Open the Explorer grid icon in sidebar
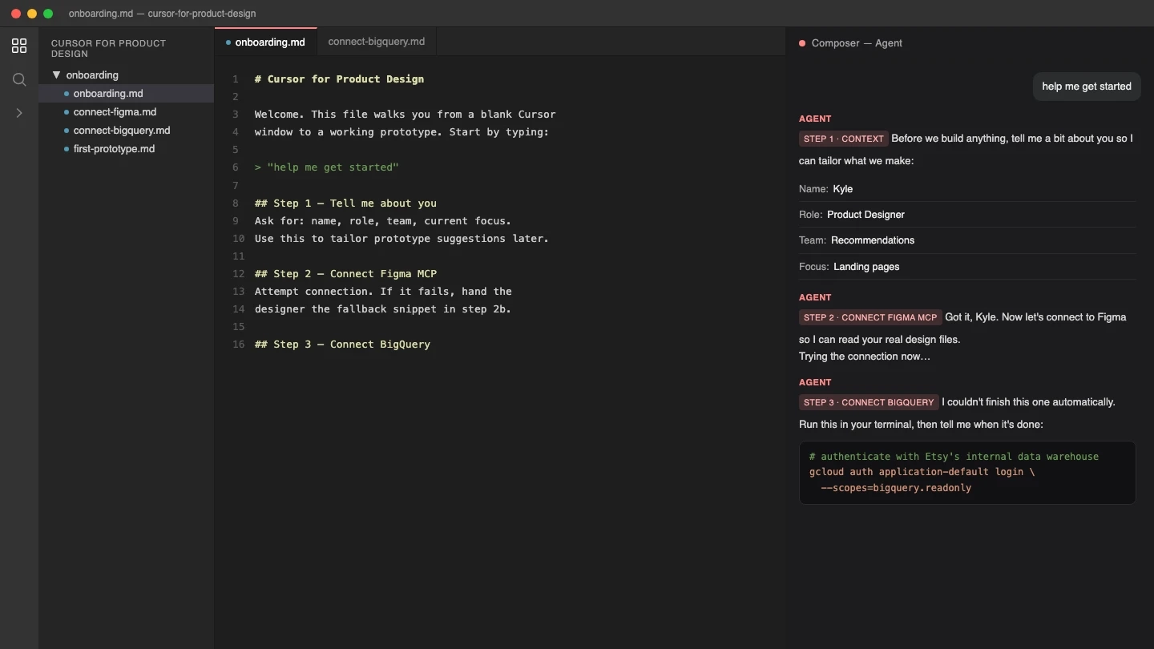Image resolution: width=1154 pixels, height=649 pixels. 19,46
